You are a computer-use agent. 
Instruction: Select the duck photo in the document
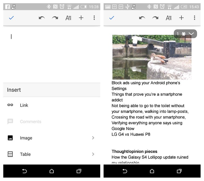152,57
